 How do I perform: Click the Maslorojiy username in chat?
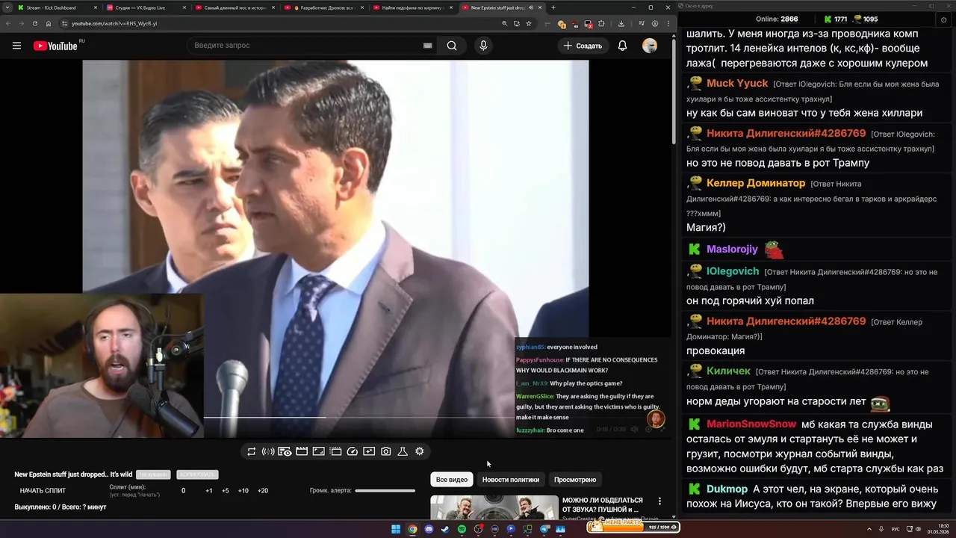[732, 250]
